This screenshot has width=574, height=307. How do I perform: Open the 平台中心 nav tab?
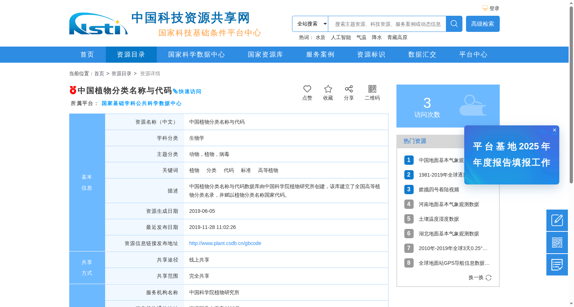click(473, 54)
